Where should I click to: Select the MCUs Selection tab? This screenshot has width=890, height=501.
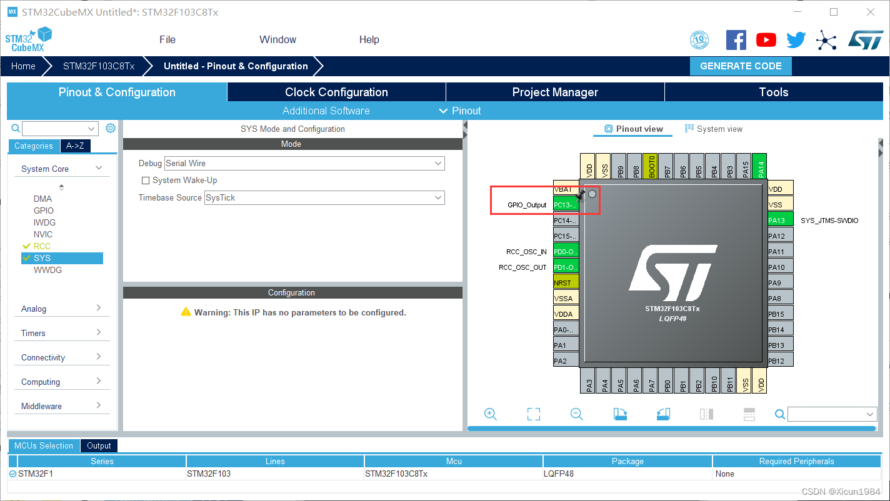[44, 445]
